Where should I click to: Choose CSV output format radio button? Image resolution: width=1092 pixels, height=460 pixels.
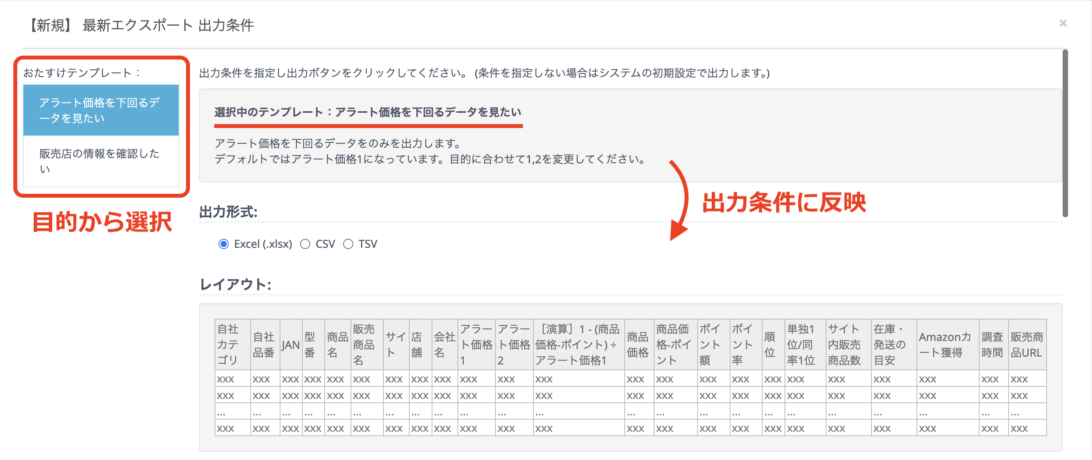point(305,244)
